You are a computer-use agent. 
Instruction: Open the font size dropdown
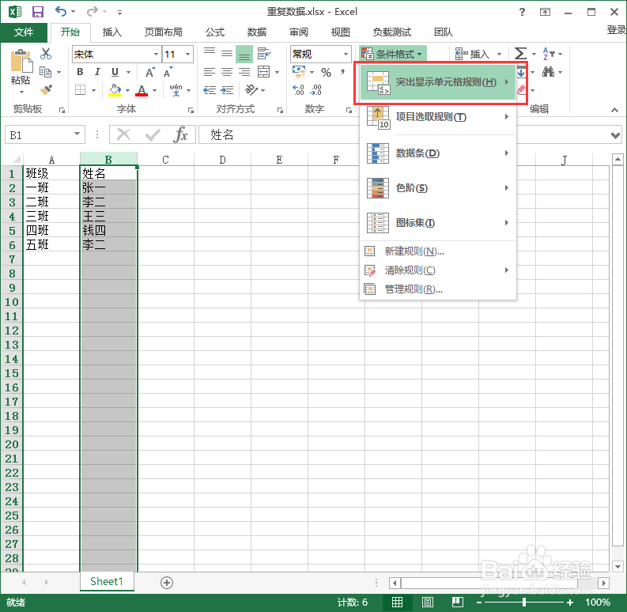pyautogui.click(x=187, y=54)
